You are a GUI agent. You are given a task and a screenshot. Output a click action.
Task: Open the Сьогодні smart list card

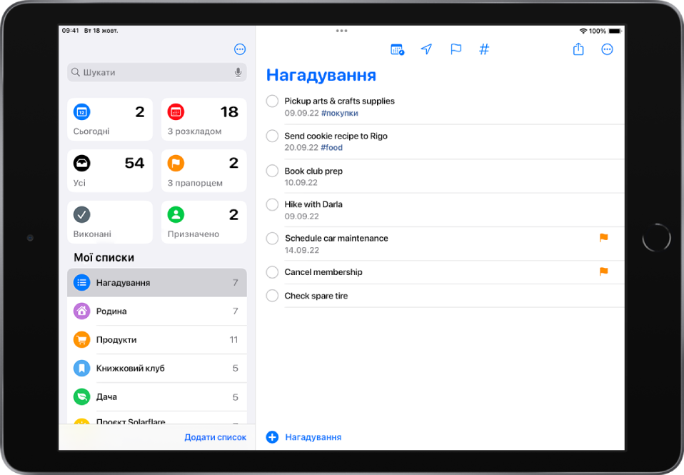110,119
